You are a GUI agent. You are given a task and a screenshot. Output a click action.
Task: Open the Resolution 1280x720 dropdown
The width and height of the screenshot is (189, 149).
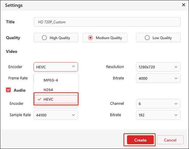158,67
